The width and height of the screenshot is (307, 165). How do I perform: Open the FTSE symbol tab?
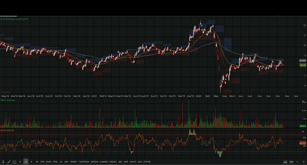tap(55, 162)
